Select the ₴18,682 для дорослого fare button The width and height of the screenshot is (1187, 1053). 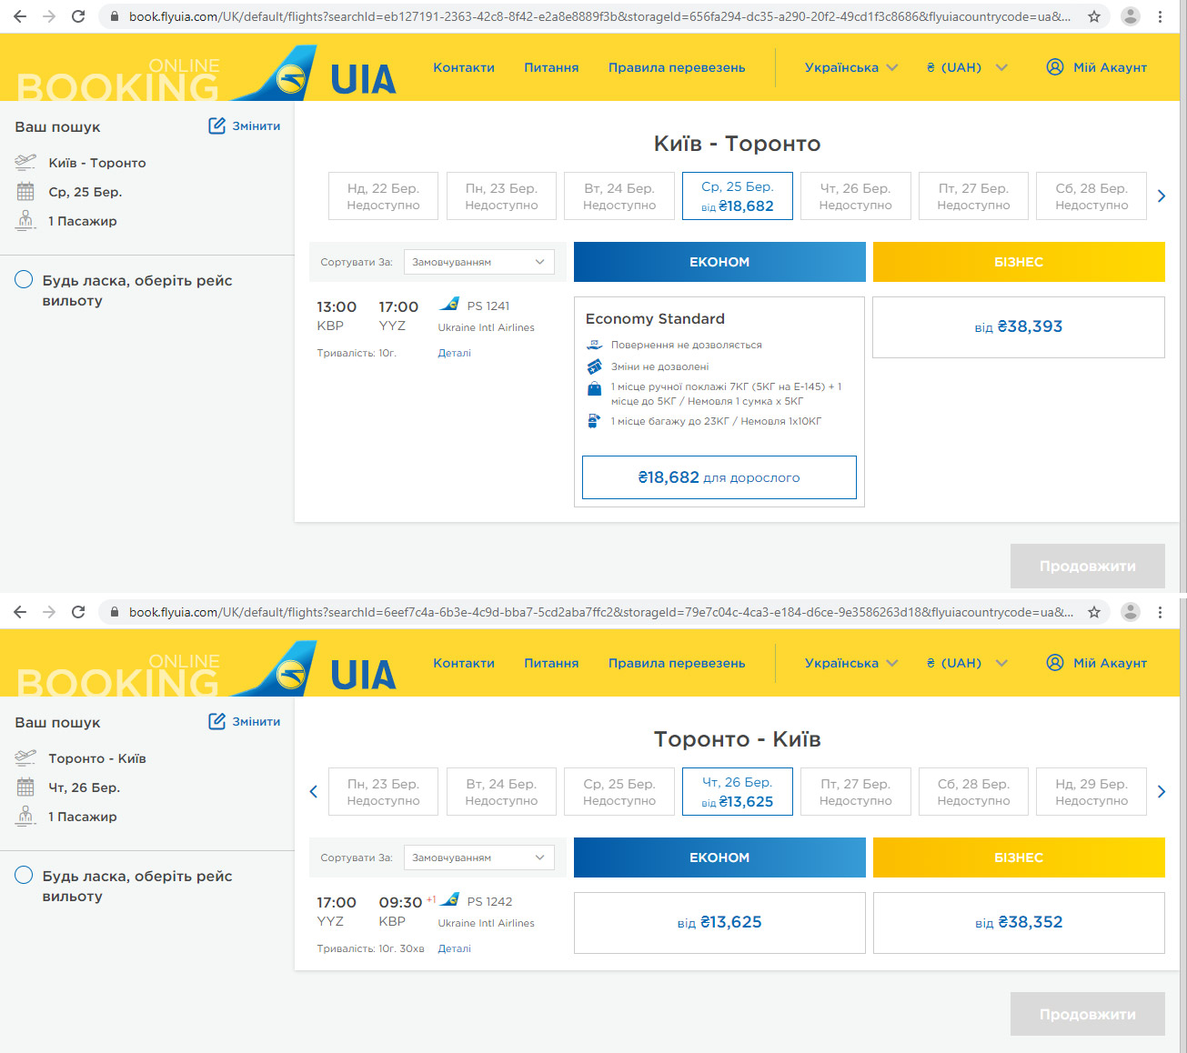(719, 477)
